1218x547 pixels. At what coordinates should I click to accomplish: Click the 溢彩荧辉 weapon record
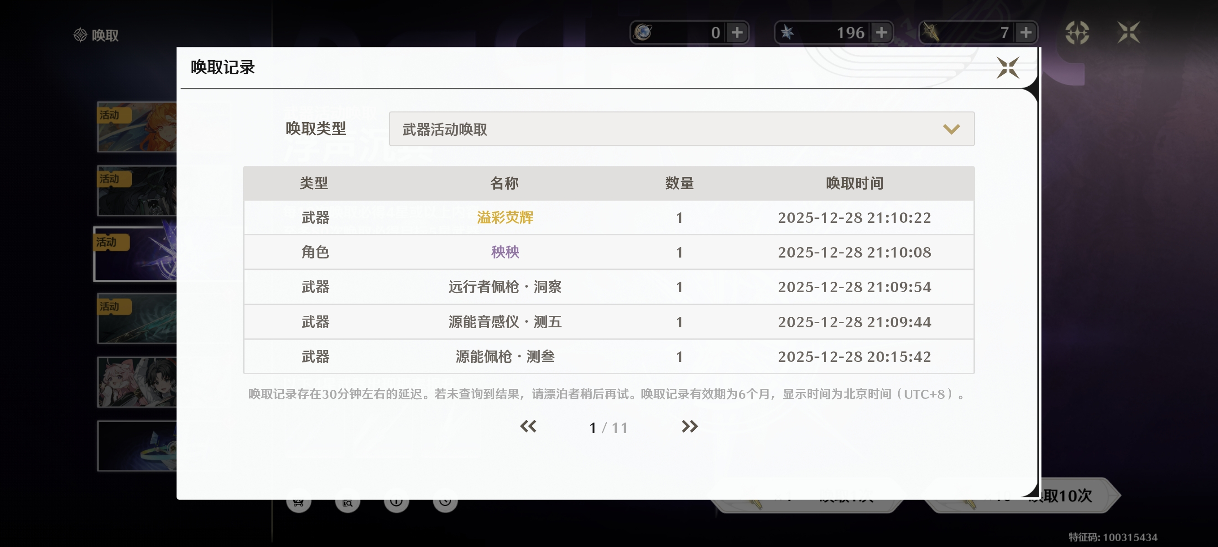[505, 217]
